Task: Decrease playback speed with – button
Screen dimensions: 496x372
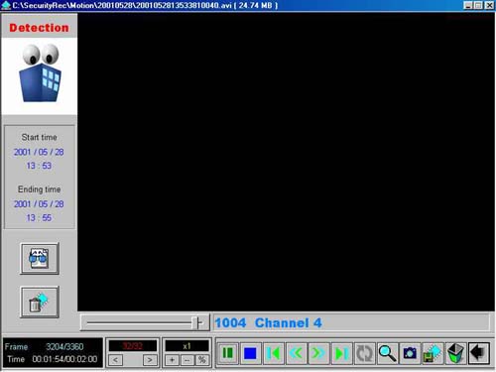Action: pos(187,360)
